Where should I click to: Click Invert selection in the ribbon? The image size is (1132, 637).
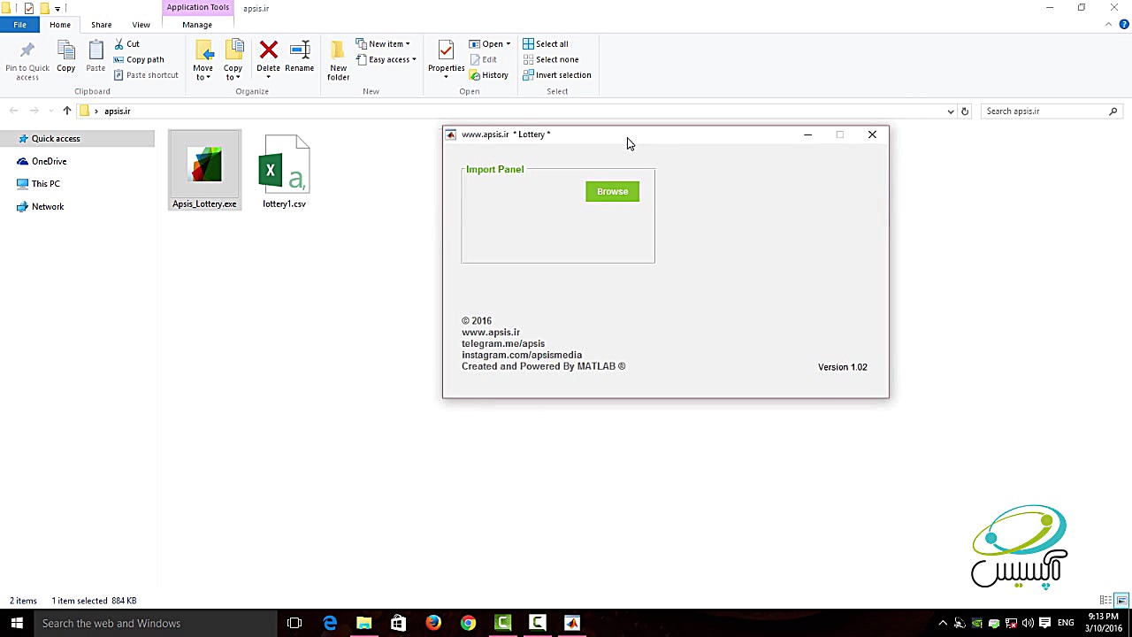(557, 75)
